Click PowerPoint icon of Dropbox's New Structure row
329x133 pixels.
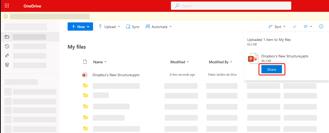[85, 75]
